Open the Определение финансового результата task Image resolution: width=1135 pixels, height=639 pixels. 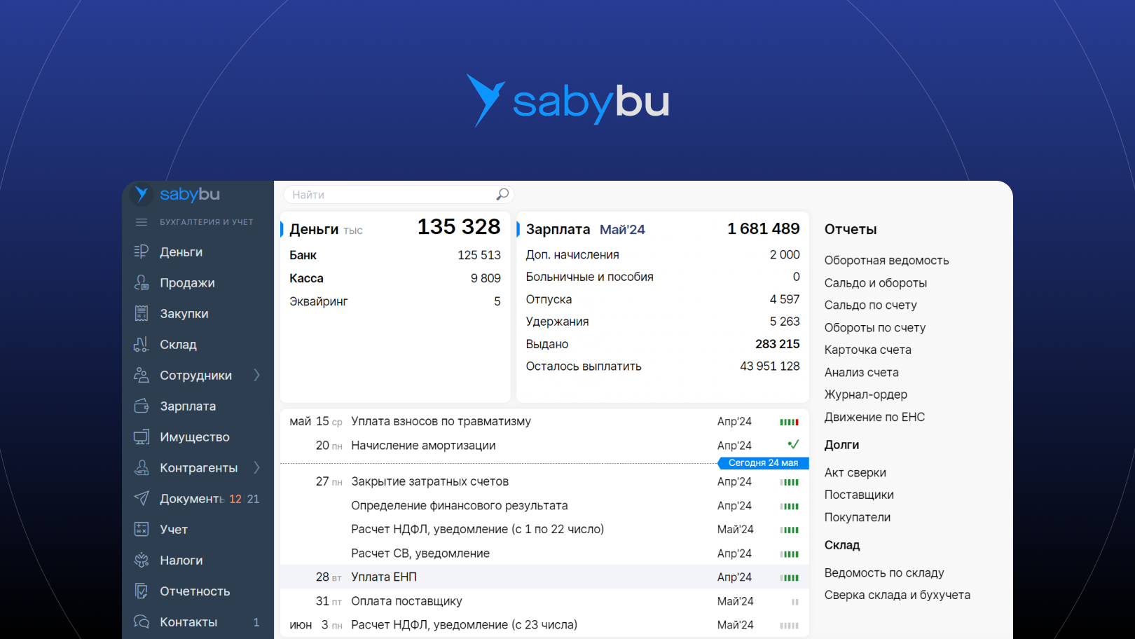[459, 505]
